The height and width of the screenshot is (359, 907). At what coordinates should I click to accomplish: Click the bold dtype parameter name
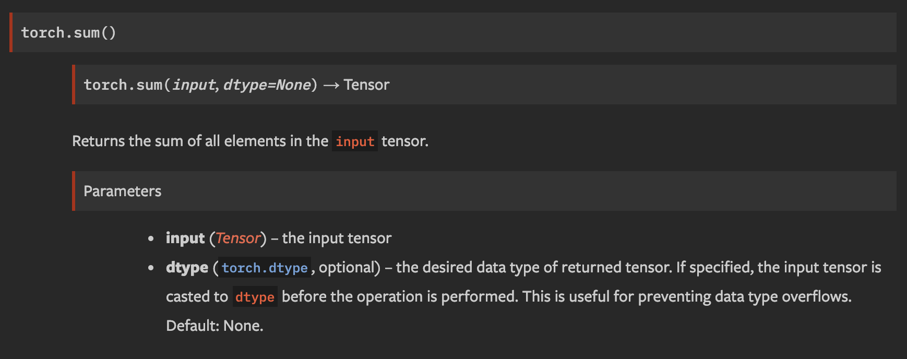point(187,268)
